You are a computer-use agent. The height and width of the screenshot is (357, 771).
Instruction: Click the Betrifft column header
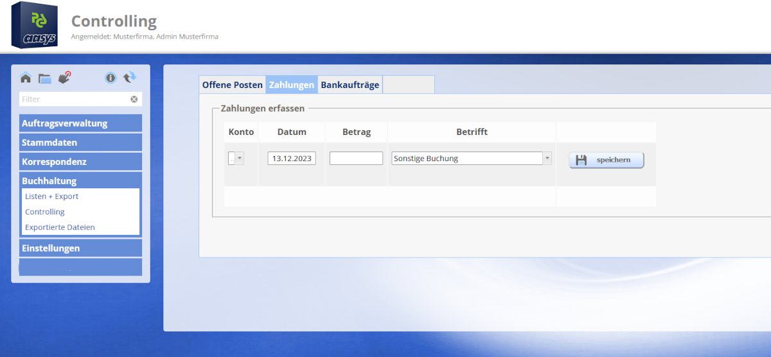coord(472,132)
